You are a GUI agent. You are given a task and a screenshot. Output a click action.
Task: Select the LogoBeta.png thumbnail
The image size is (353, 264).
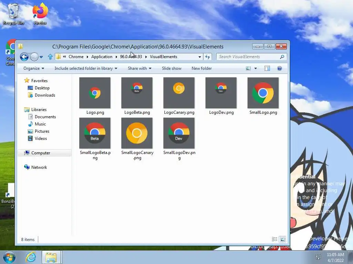click(x=137, y=93)
